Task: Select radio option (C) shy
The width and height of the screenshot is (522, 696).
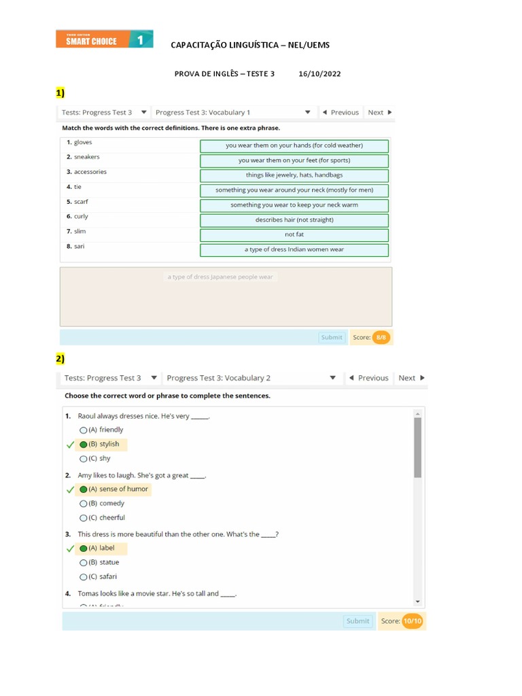Action: [x=83, y=459]
